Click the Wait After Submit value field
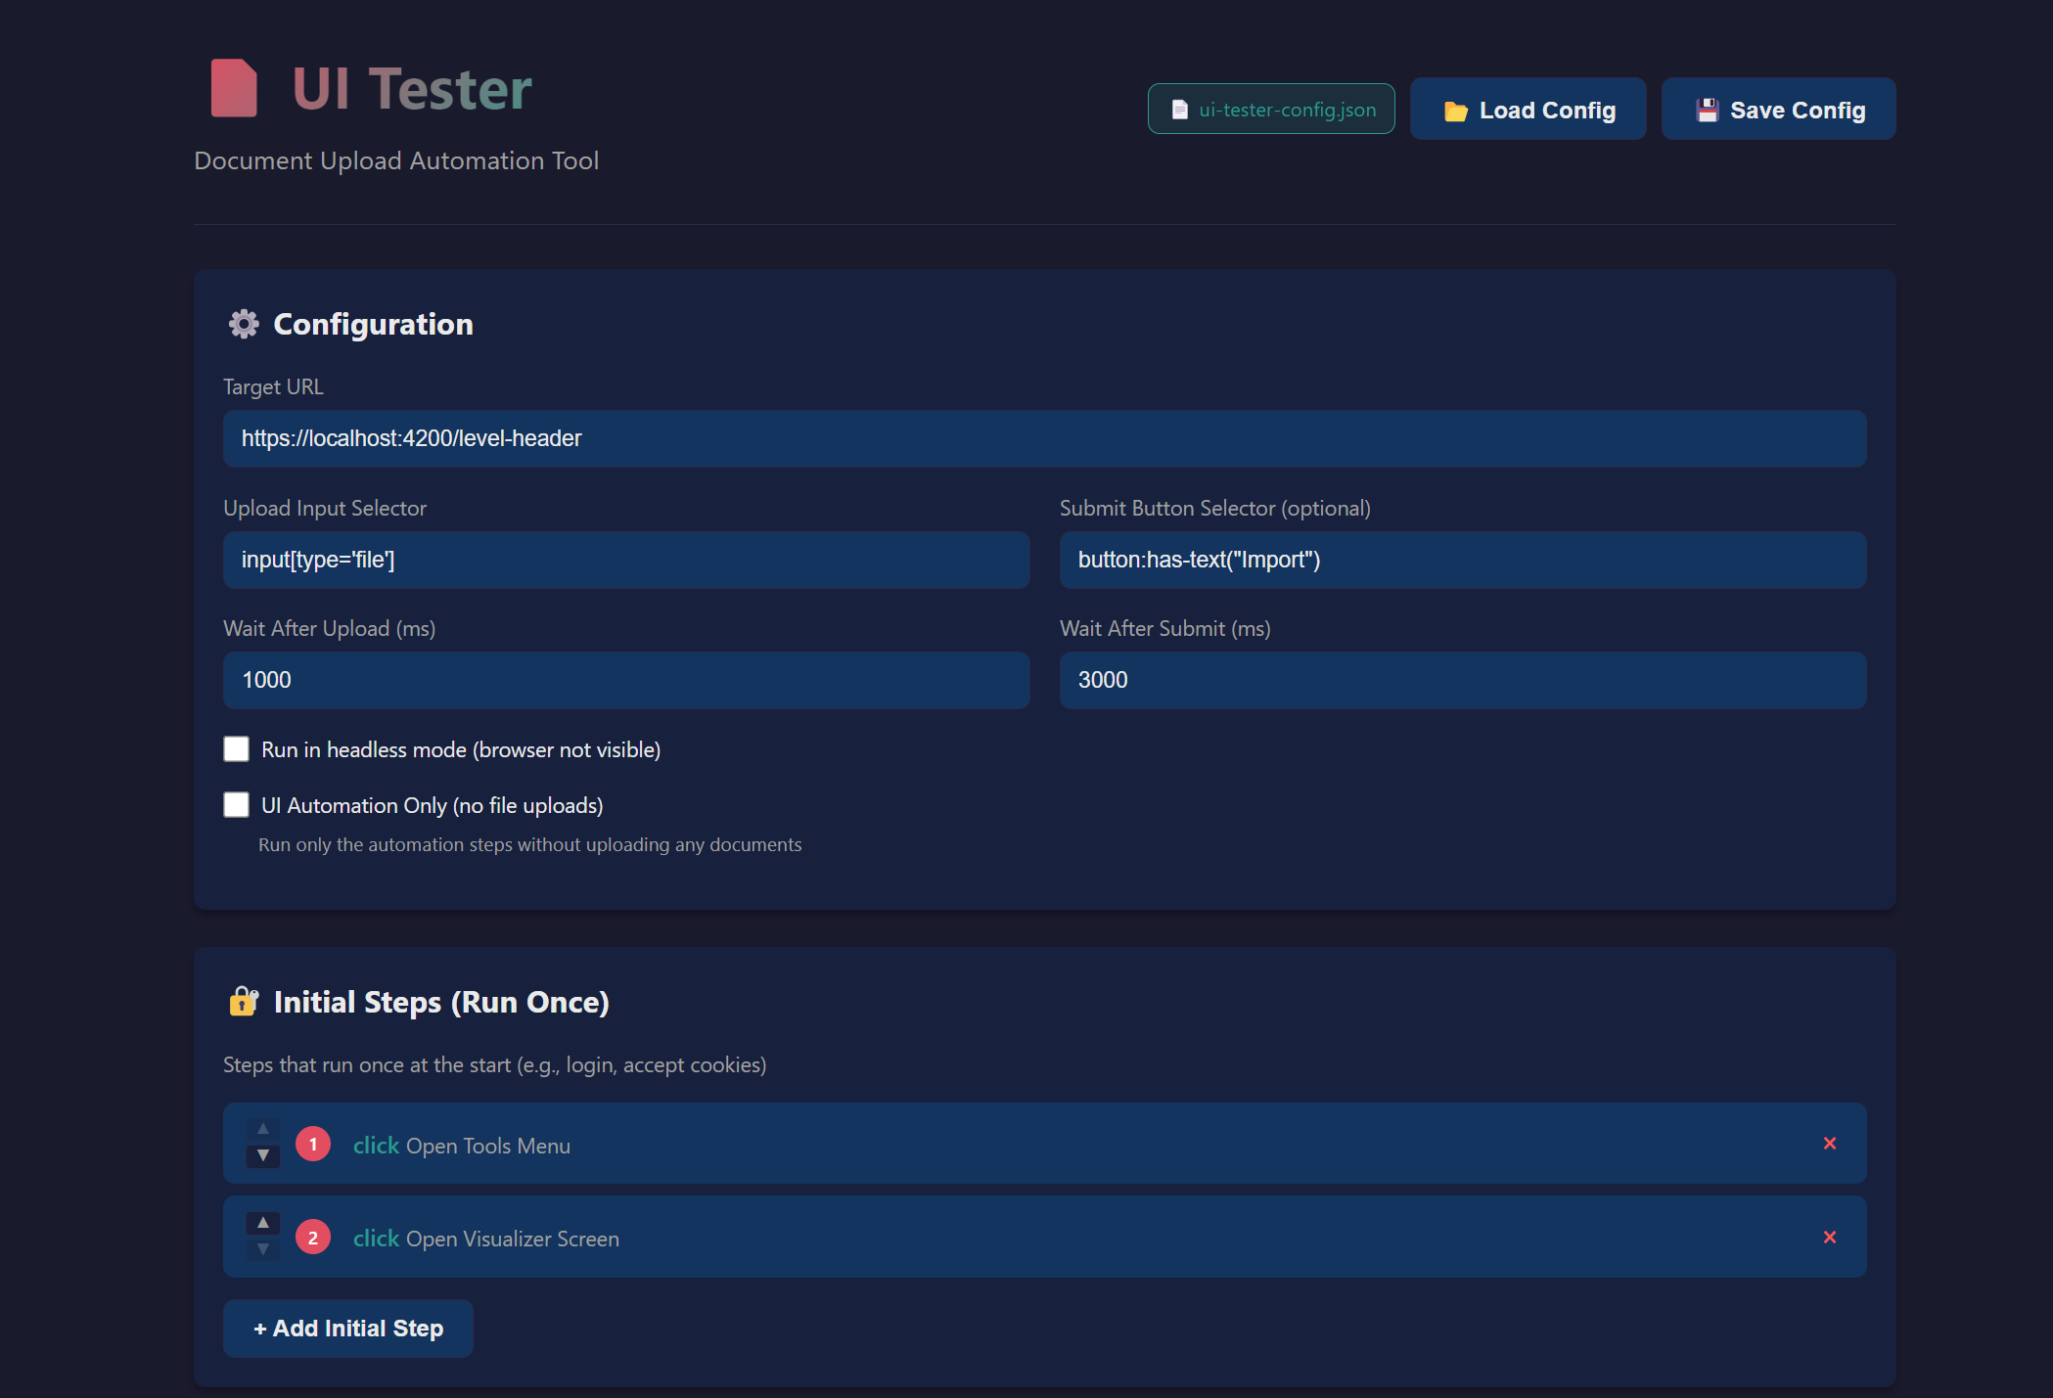This screenshot has width=2053, height=1398. [1462, 680]
